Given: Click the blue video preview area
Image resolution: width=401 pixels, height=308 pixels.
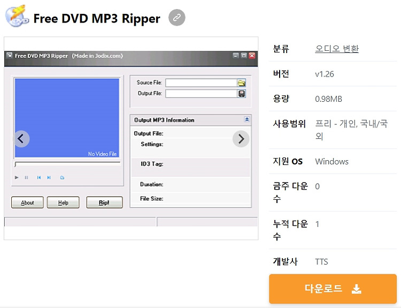Looking at the screenshot, I should pyautogui.click(x=67, y=118).
